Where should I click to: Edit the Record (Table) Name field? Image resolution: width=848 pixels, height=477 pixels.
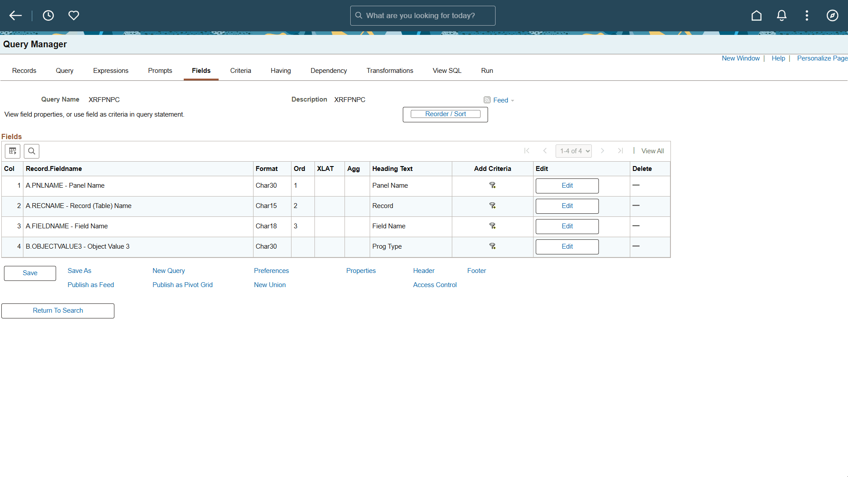tap(567, 206)
